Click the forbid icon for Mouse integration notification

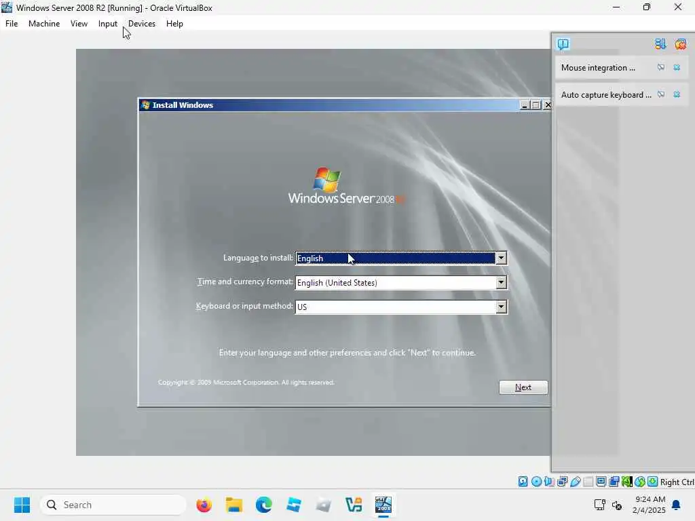pos(661,67)
